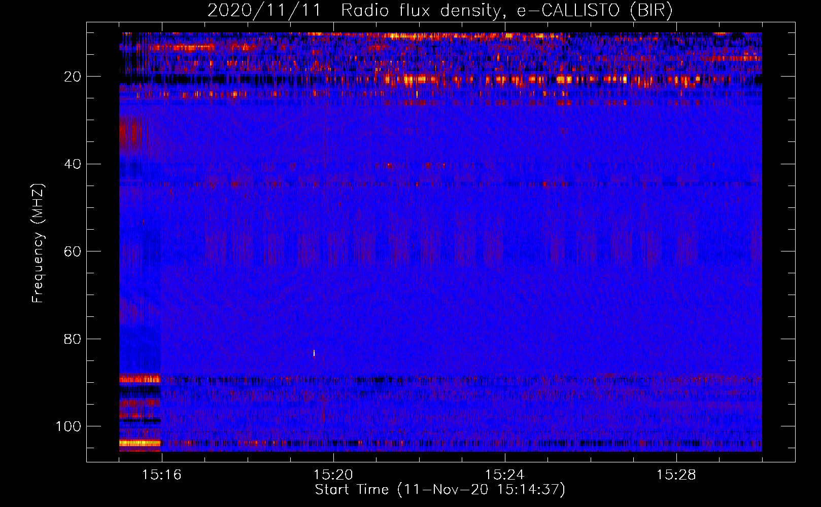821x507 pixels.
Task: Click the "100" frequency tick label
Action: 69,426
